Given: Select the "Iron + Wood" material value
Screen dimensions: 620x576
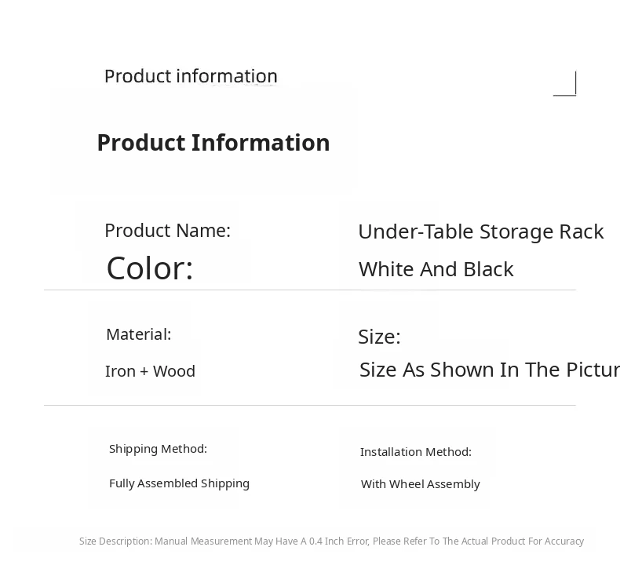Looking at the screenshot, I should 150,371.
